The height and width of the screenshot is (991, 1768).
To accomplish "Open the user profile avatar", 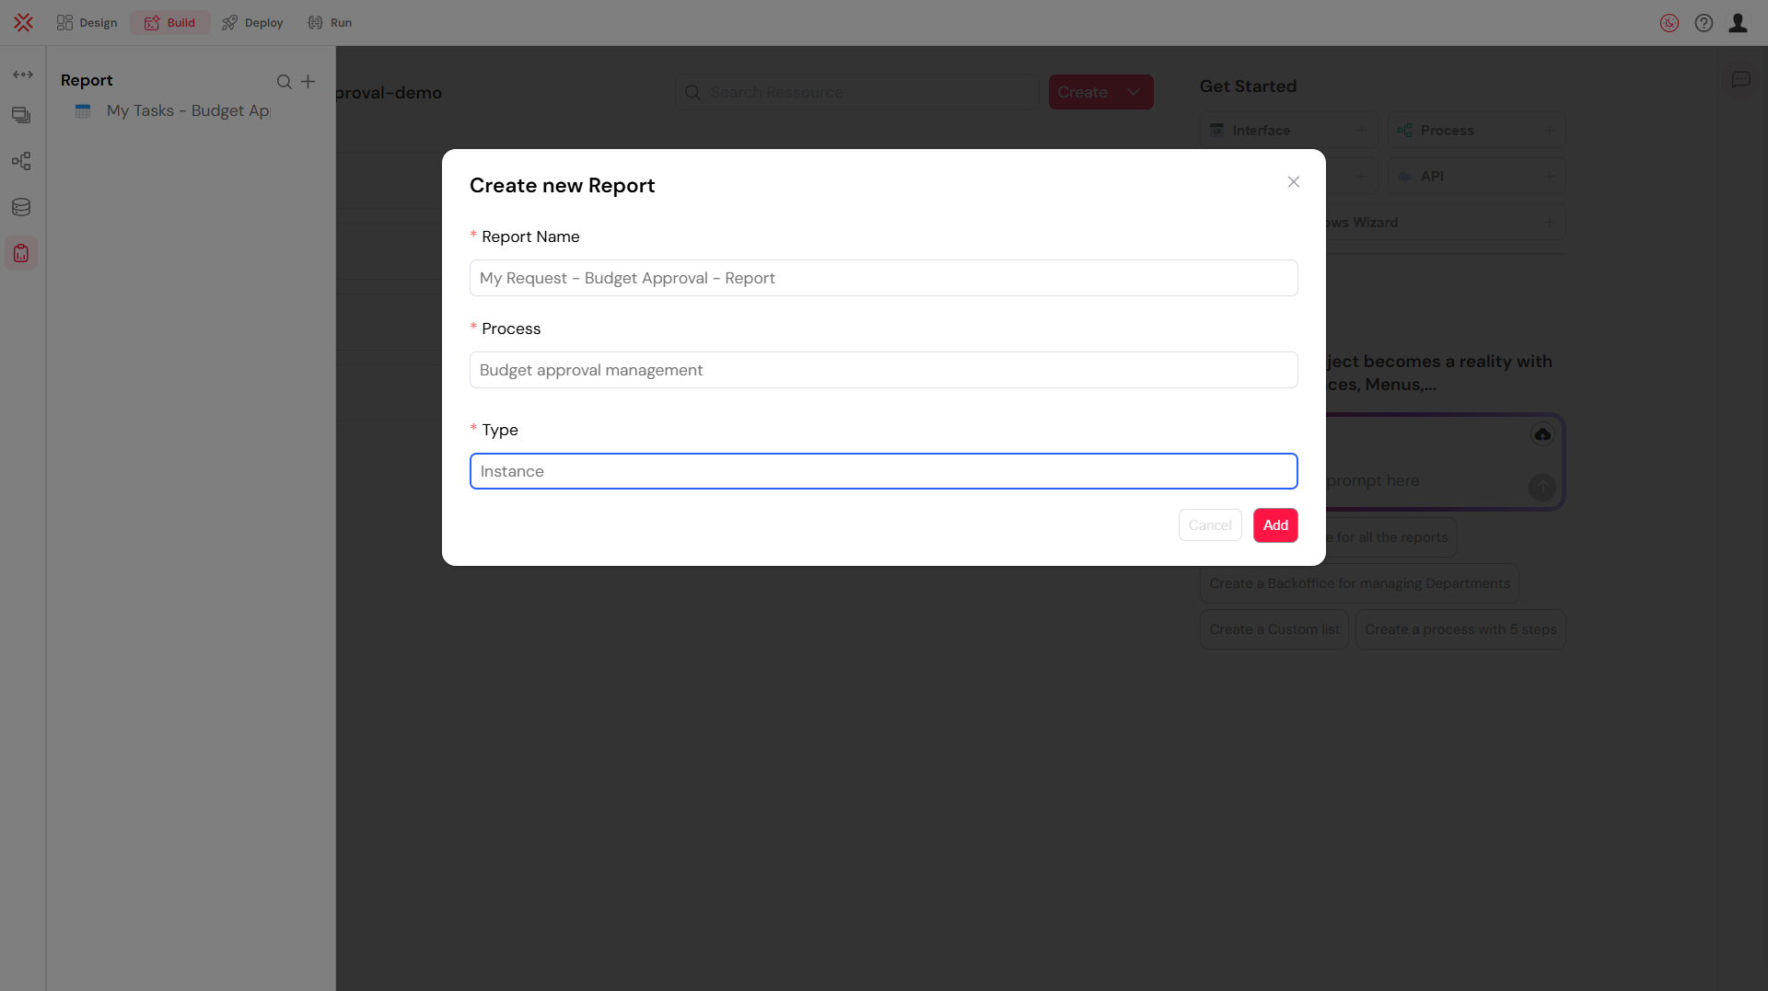I will point(1739,23).
